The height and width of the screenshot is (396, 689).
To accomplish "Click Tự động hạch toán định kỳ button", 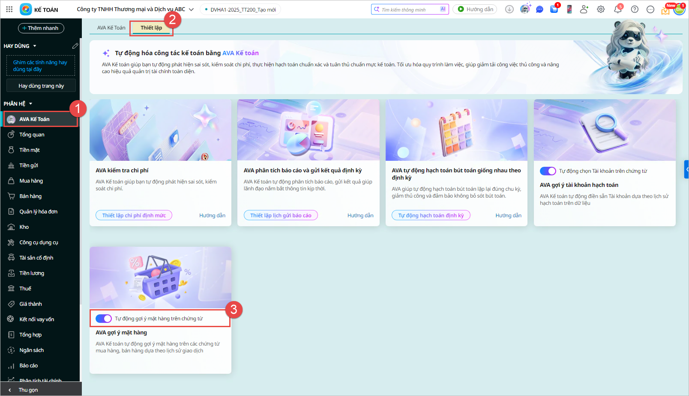I will 431,216.
